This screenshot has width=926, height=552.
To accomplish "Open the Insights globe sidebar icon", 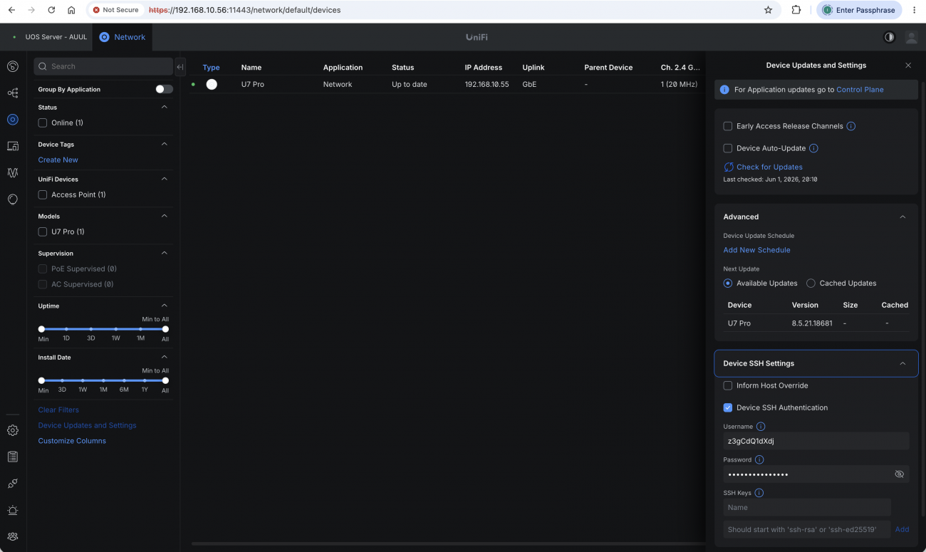I will tap(13, 199).
